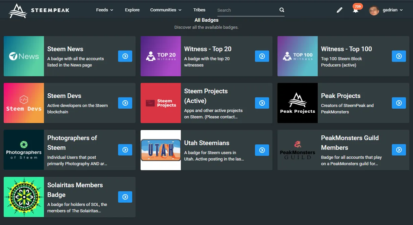The image size is (413, 225).
Task: Click the Photographers of Steem thumbnail
Action: (24, 150)
